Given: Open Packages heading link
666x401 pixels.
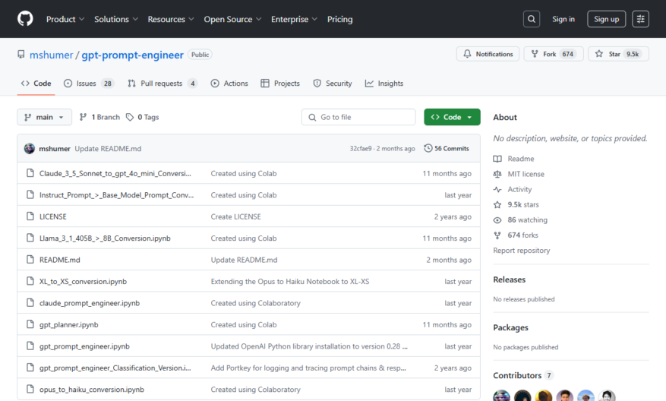Looking at the screenshot, I should (x=510, y=327).
